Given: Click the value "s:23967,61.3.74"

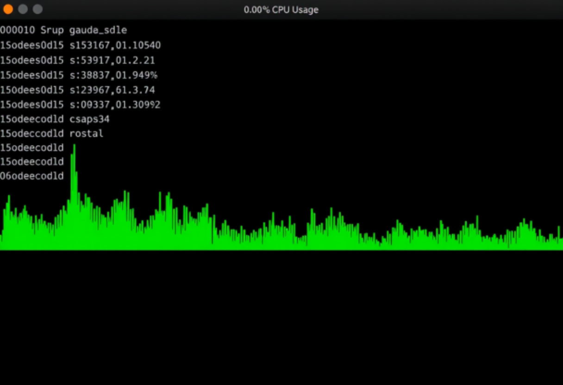Looking at the screenshot, I should [x=112, y=90].
